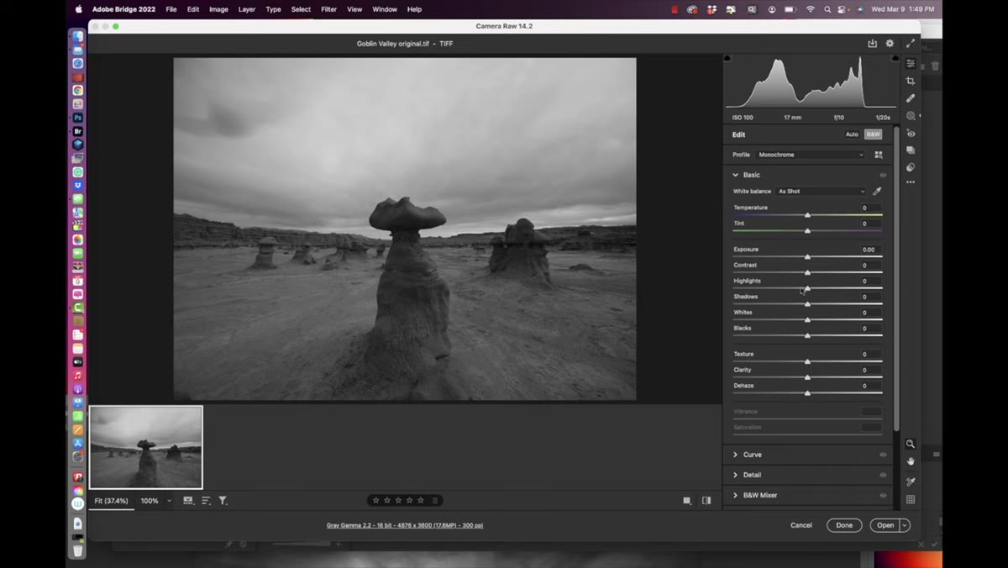Click the Auto adjustment button

coord(852,134)
